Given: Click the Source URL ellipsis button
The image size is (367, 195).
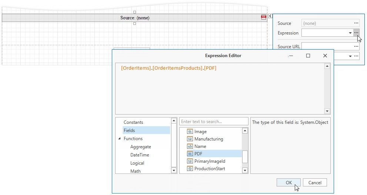Looking at the screenshot, I should (356, 46).
